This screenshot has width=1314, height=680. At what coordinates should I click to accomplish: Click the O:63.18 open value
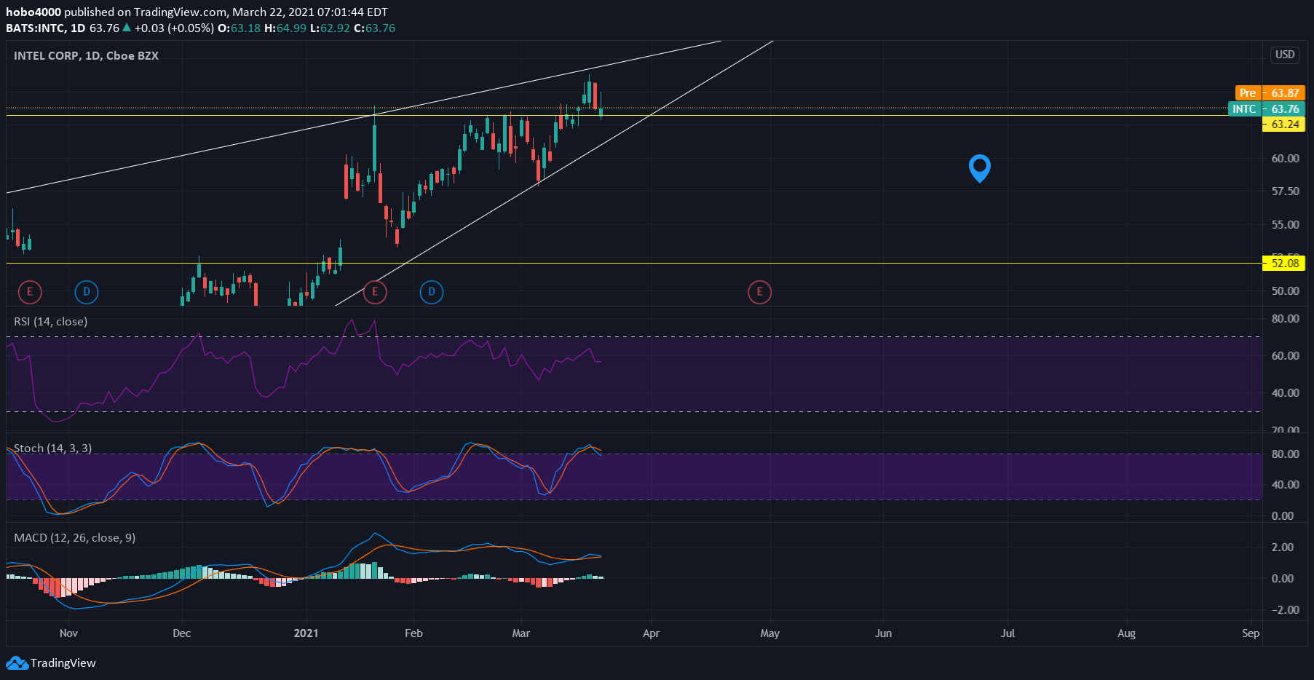(x=239, y=28)
